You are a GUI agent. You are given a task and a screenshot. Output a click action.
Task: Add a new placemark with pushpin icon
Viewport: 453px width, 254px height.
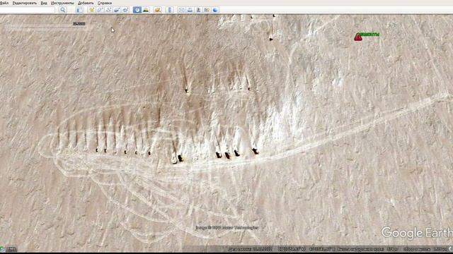[92, 10]
